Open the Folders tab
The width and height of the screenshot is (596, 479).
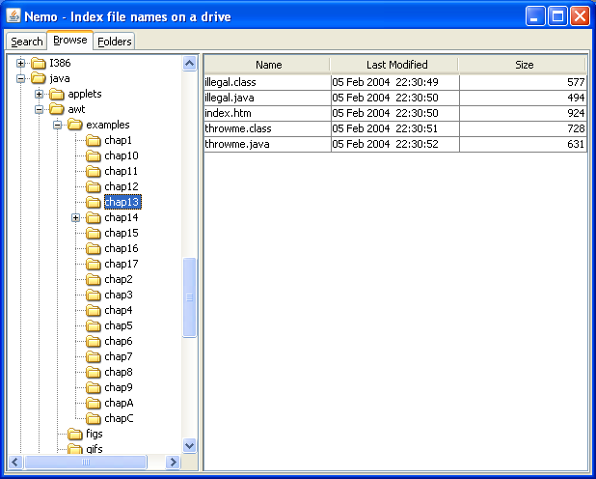click(x=115, y=42)
